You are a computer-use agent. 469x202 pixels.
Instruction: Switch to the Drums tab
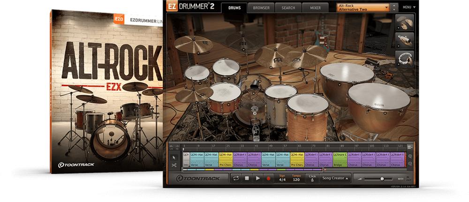tap(234, 8)
